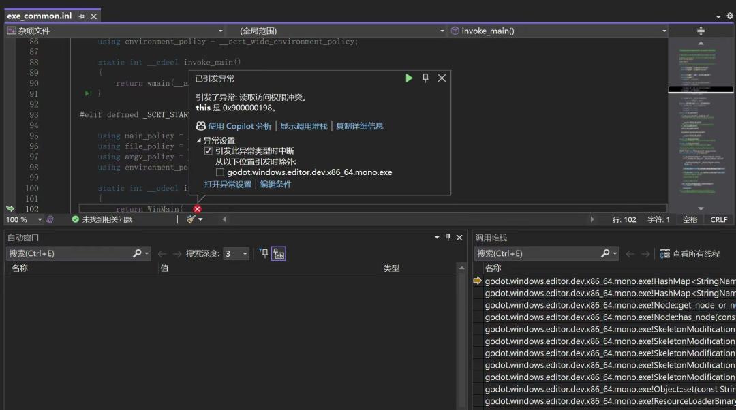Toggle 引发此异常类型时中断 checkbox

coord(209,151)
